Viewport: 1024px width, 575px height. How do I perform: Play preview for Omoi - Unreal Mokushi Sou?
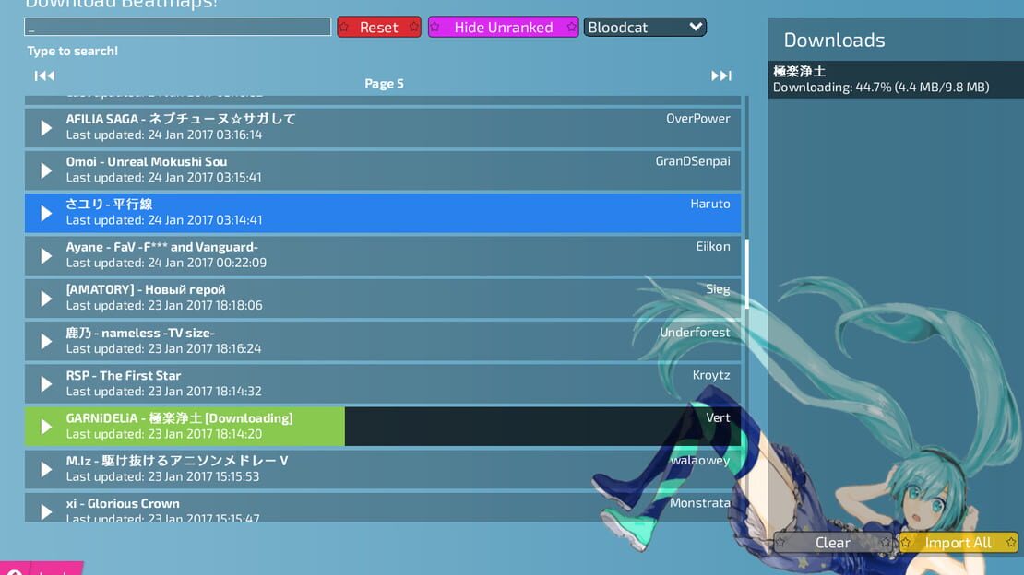point(46,170)
